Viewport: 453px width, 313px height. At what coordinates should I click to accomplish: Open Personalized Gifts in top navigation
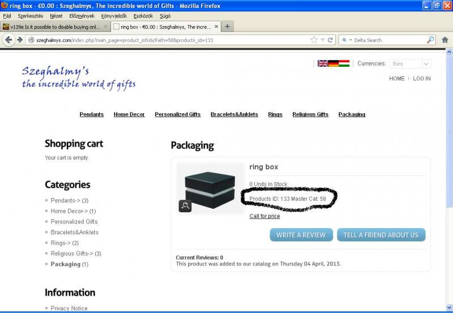pos(178,114)
